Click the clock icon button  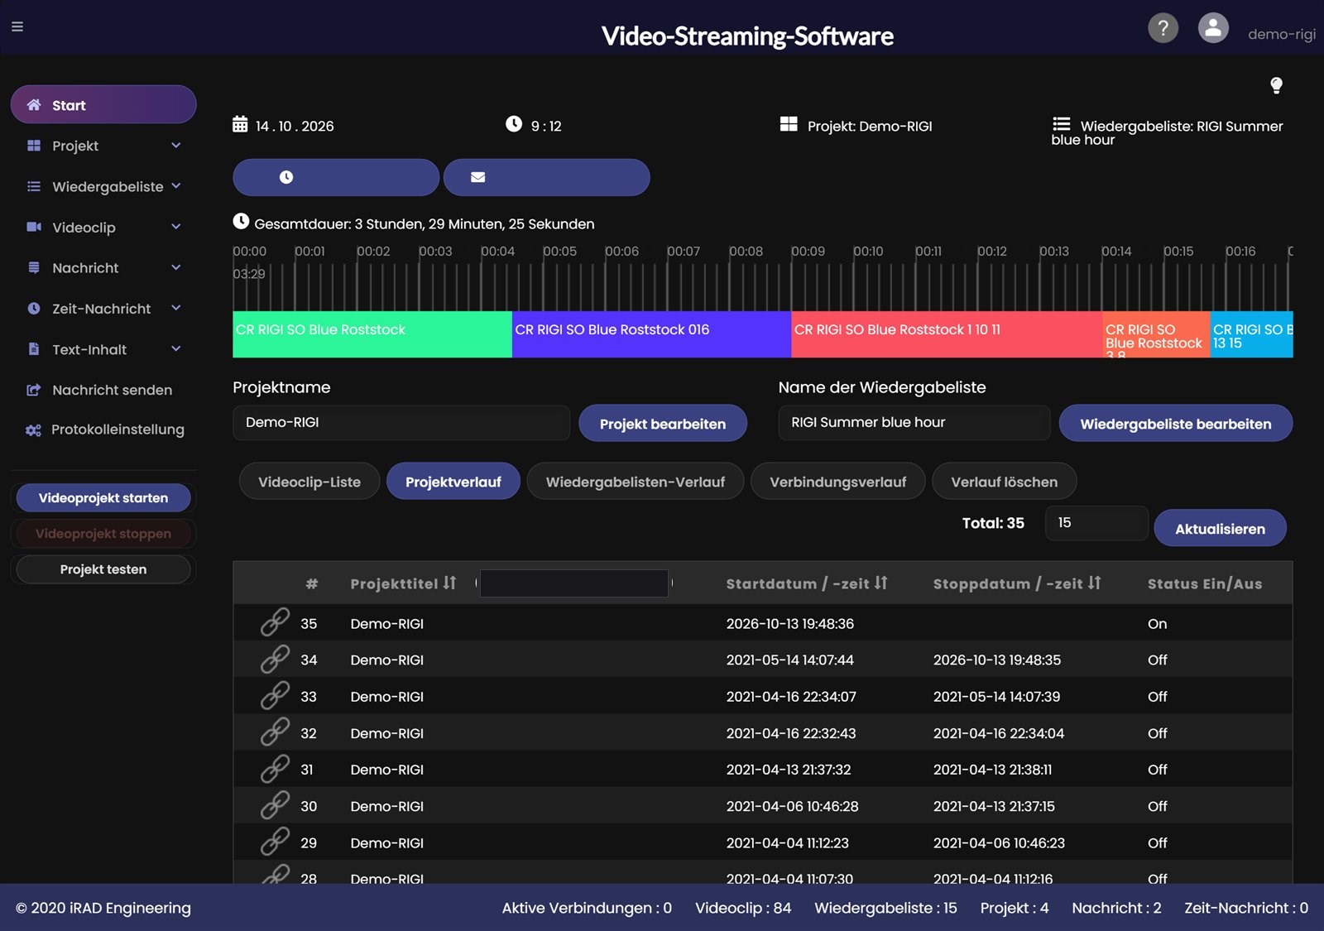point(336,177)
